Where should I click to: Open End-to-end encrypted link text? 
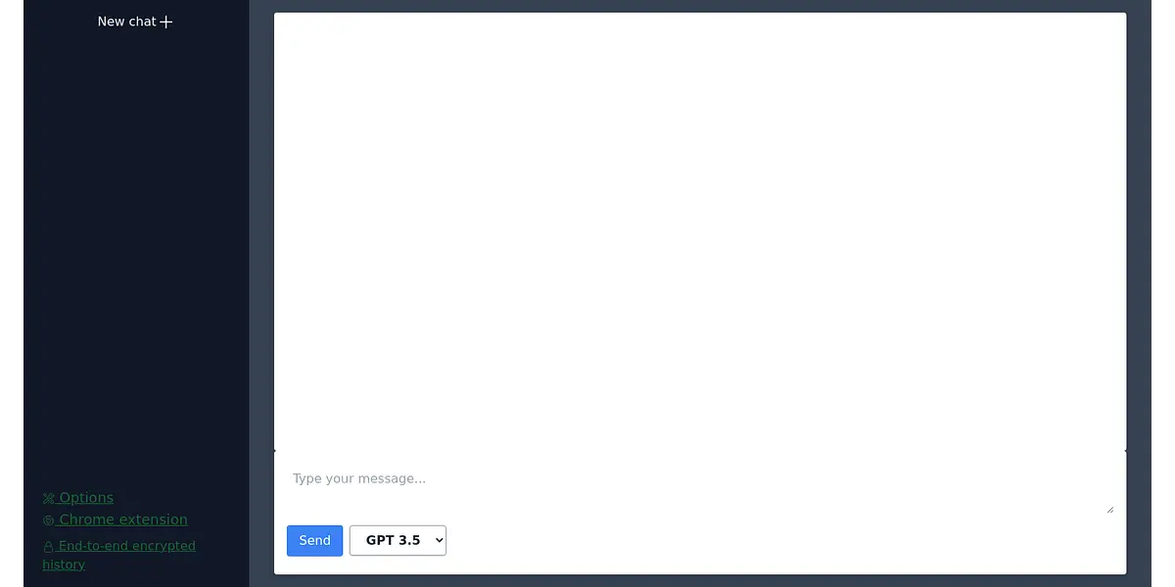127,546
